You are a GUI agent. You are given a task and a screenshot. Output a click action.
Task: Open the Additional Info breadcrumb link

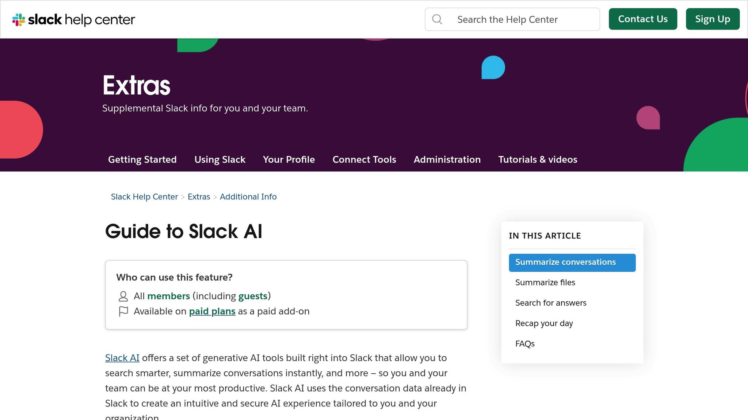click(x=248, y=197)
